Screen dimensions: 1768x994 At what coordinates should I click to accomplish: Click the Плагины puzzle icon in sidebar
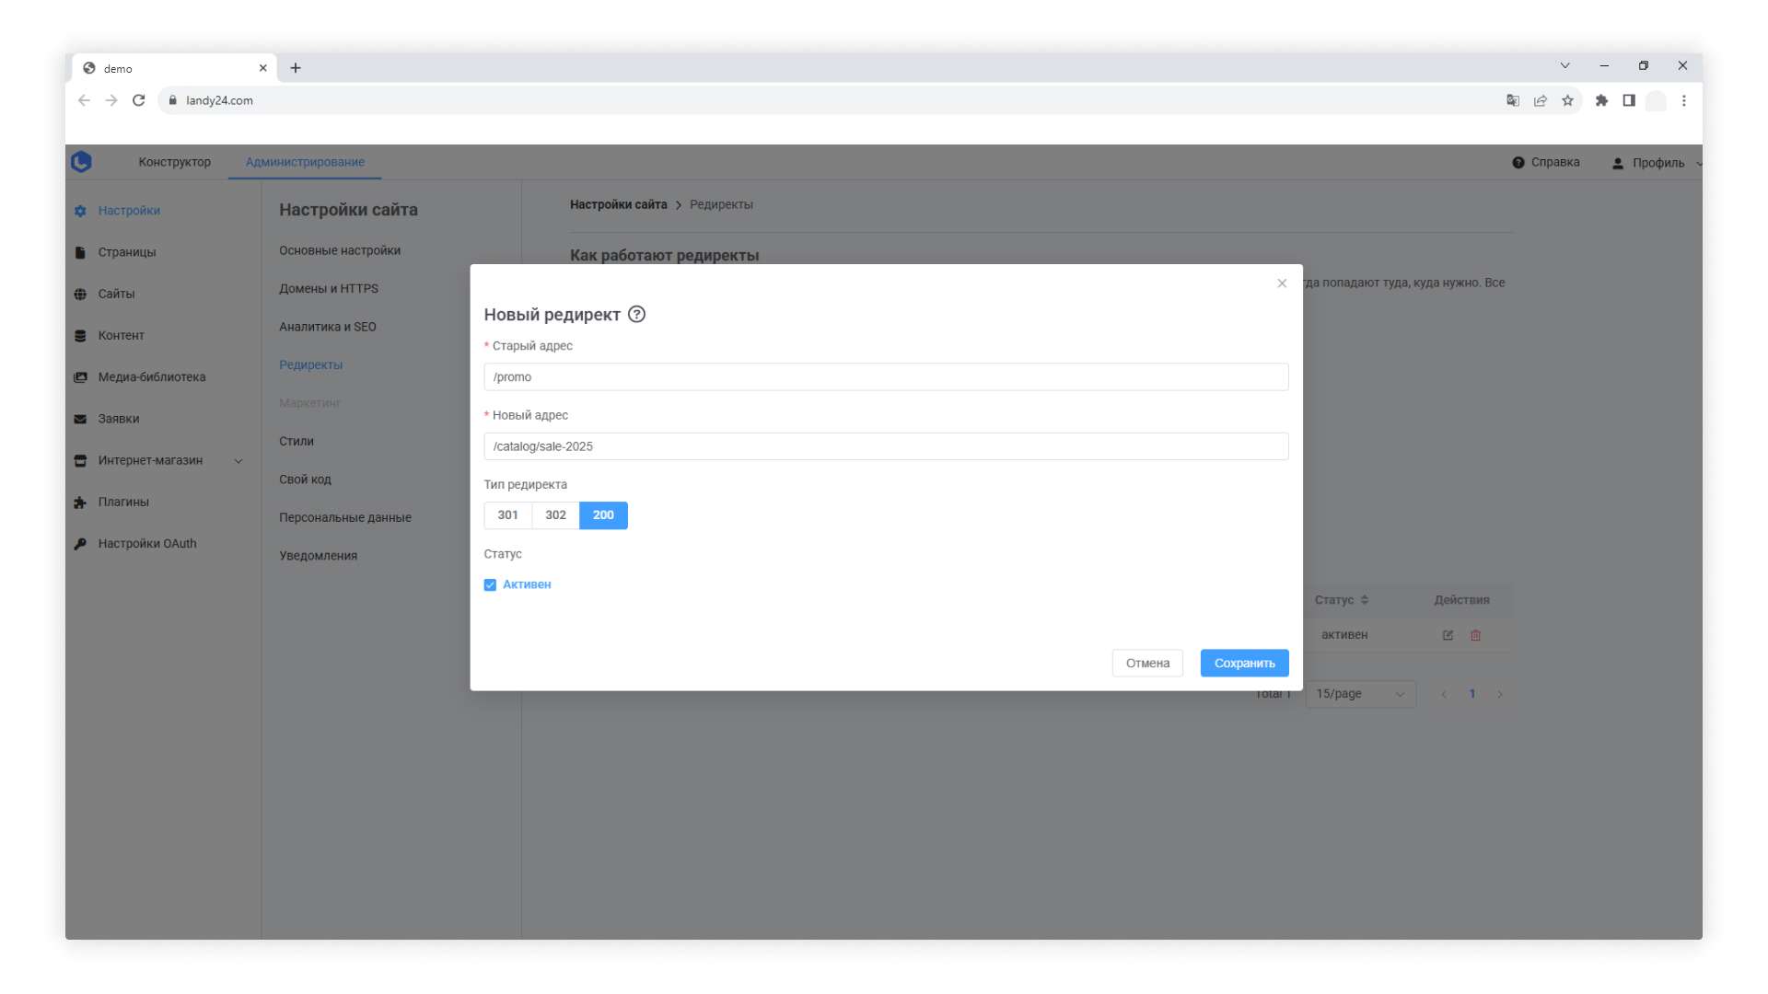tap(81, 503)
